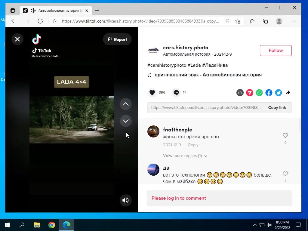
Task: Open cars.history.photo profile avatar
Action: click(153, 50)
